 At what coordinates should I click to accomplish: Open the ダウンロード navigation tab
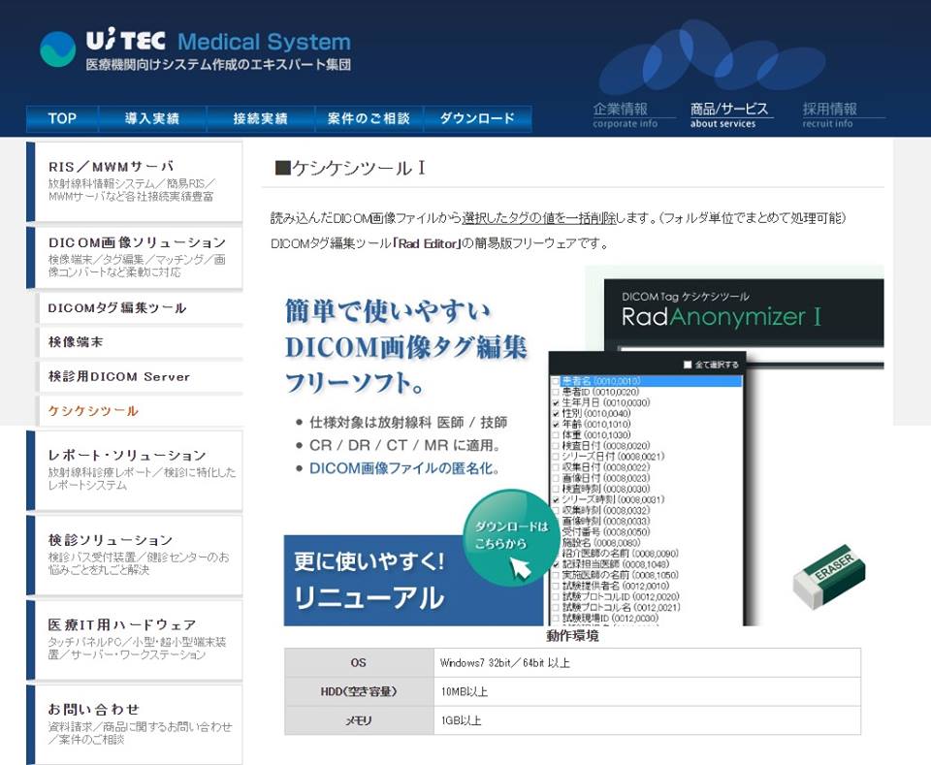click(477, 118)
